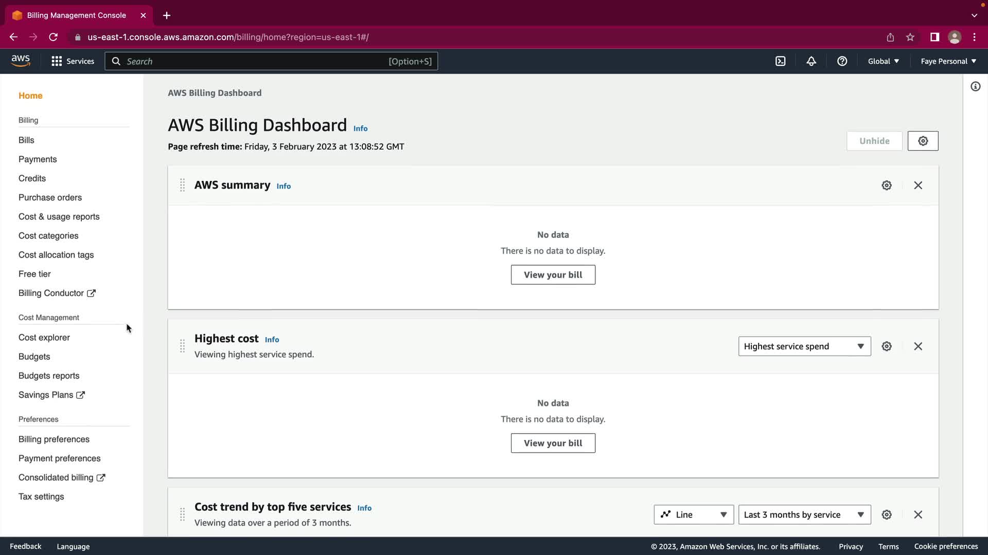This screenshot has width=988, height=555.
Task: Remove the Cost trend widget
Action: tap(918, 514)
